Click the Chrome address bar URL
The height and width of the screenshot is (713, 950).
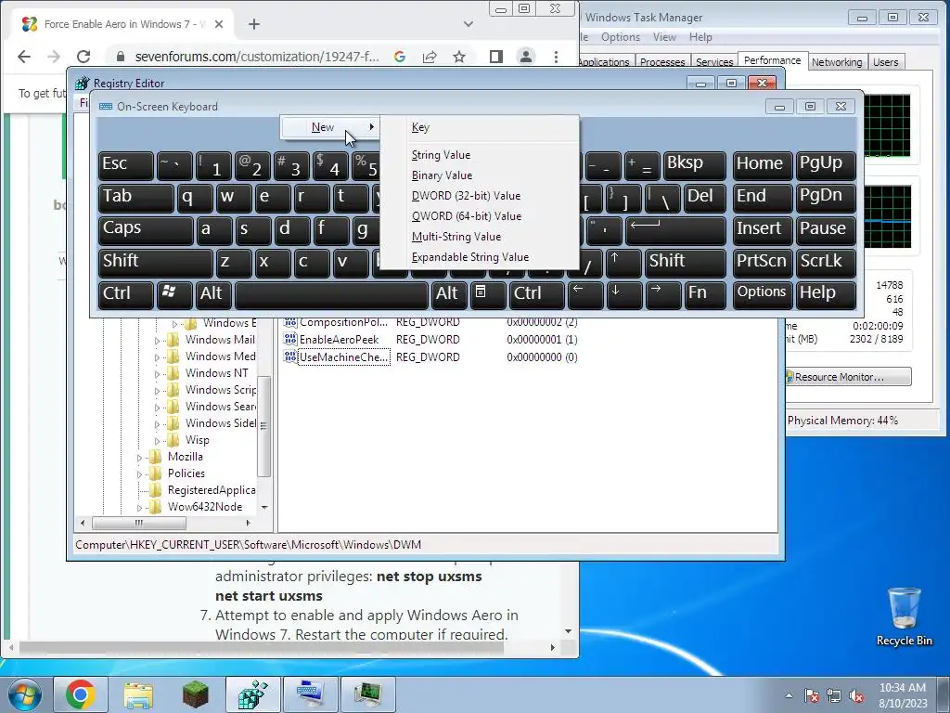(x=257, y=57)
